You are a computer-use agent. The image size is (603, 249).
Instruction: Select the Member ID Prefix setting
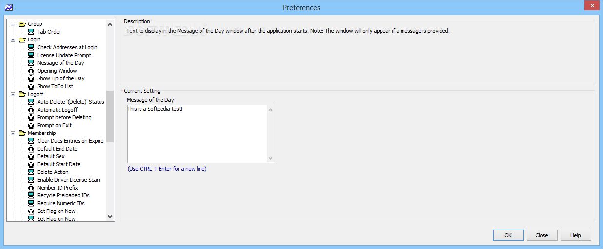tap(57, 188)
